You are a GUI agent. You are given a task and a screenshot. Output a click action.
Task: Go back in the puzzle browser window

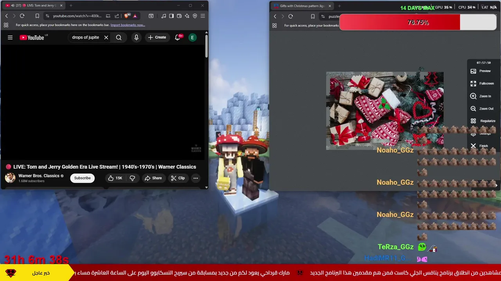275,16
